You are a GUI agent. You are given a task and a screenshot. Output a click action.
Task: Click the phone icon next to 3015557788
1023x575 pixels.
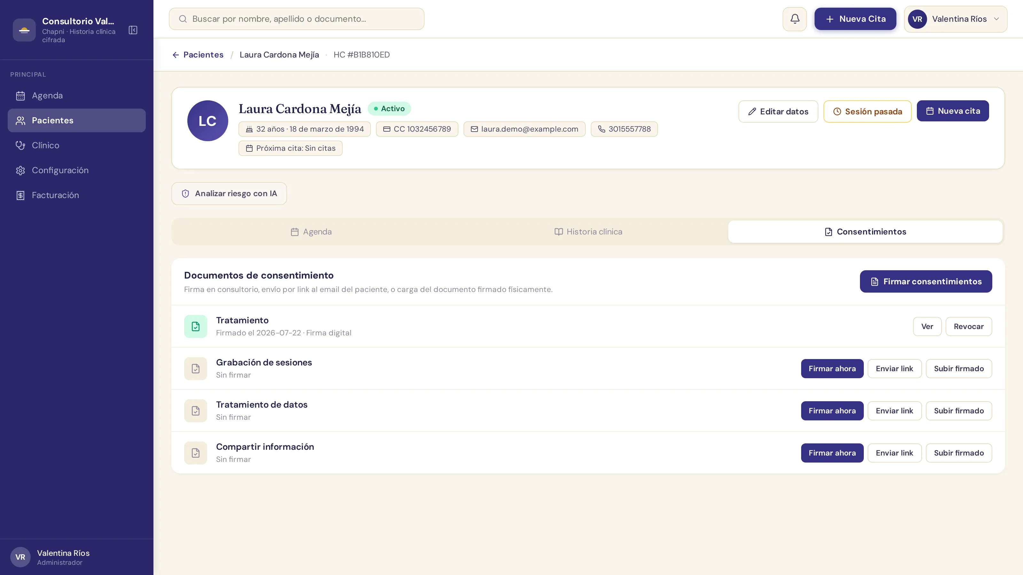coord(602,129)
